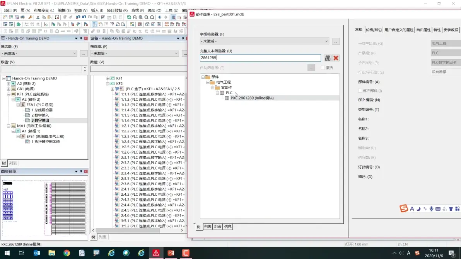Clear the full-text filter with red X
This screenshot has height=259, width=461.
pos(336,58)
